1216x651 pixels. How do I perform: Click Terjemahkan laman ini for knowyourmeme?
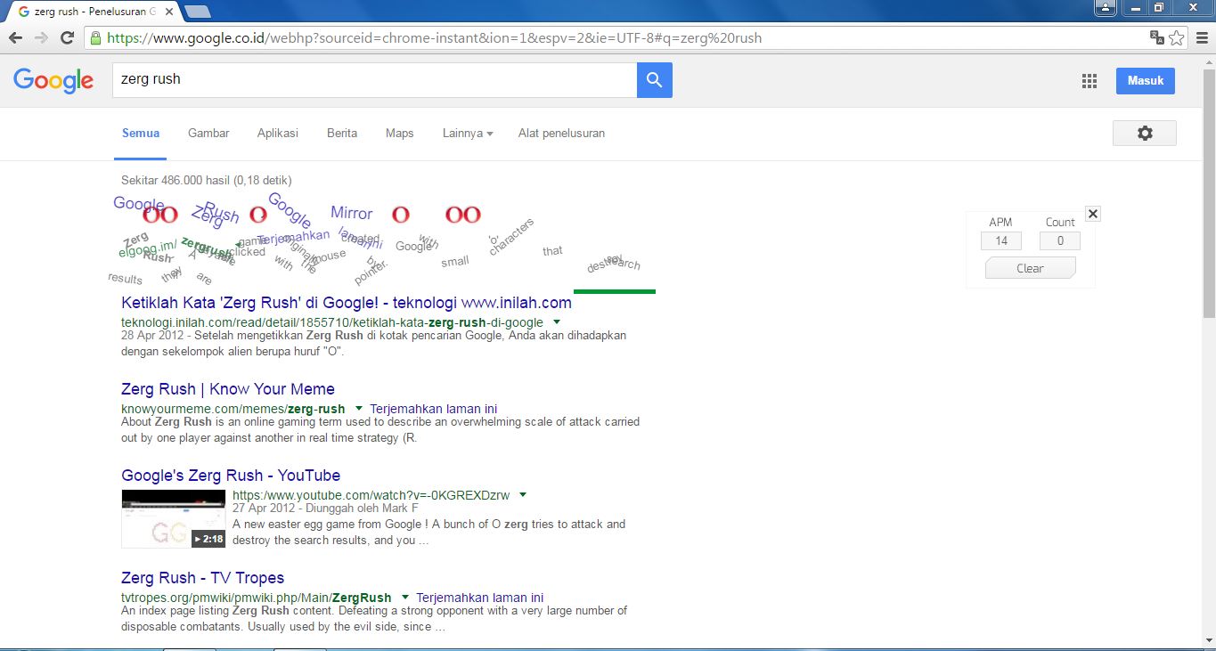point(433,409)
